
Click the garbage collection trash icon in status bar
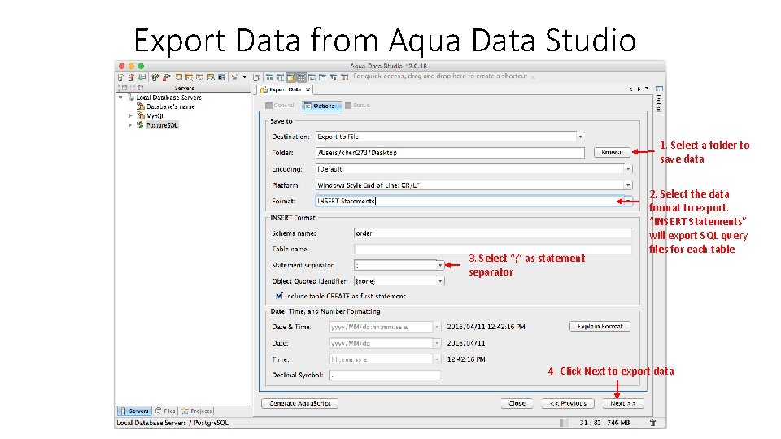(x=652, y=423)
